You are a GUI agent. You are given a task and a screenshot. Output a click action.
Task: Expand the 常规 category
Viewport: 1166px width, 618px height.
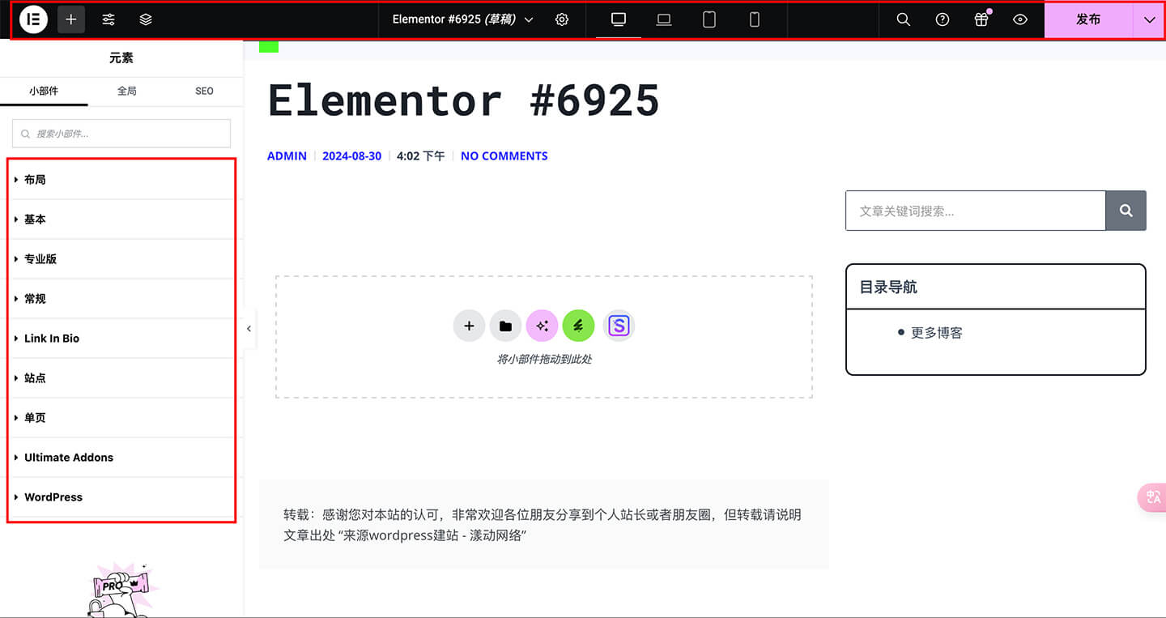[121, 299]
